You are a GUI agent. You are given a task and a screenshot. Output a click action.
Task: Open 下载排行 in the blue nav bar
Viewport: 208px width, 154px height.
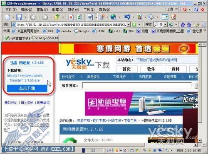pyautogui.click(x=119, y=77)
